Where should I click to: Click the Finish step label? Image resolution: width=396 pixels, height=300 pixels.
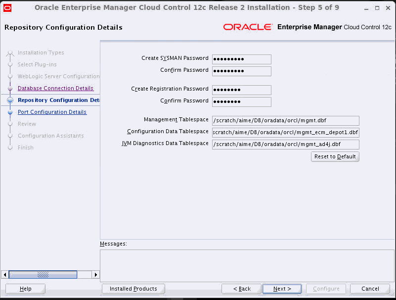pyautogui.click(x=26, y=148)
